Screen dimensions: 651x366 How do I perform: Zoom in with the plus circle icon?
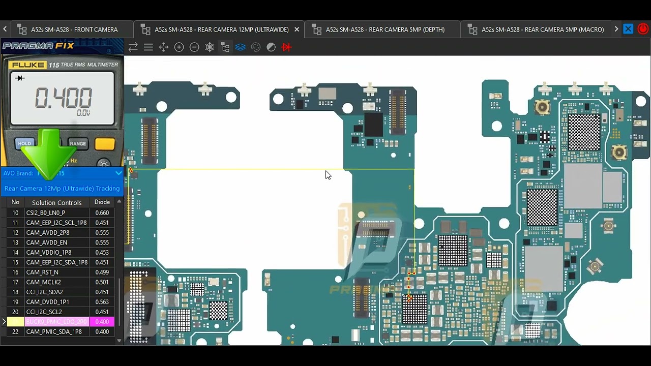pyautogui.click(x=179, y=47)
